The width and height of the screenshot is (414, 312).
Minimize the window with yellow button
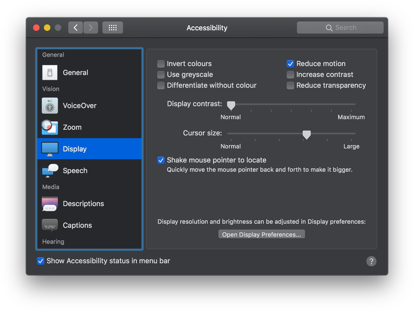coord(47,28)
